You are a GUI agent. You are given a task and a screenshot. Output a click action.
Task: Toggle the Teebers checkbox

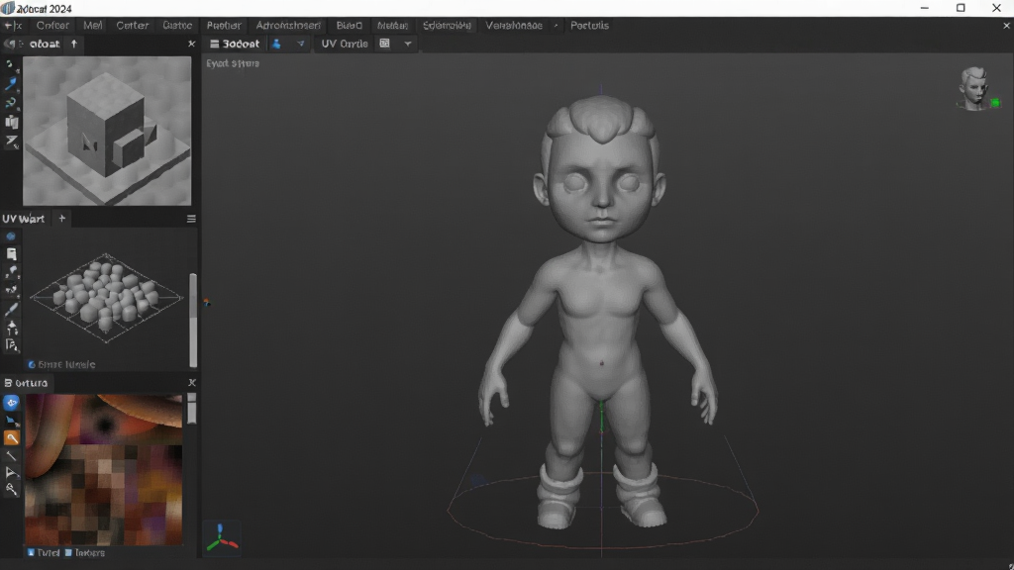pyautogui.click(x=68, y=553)
